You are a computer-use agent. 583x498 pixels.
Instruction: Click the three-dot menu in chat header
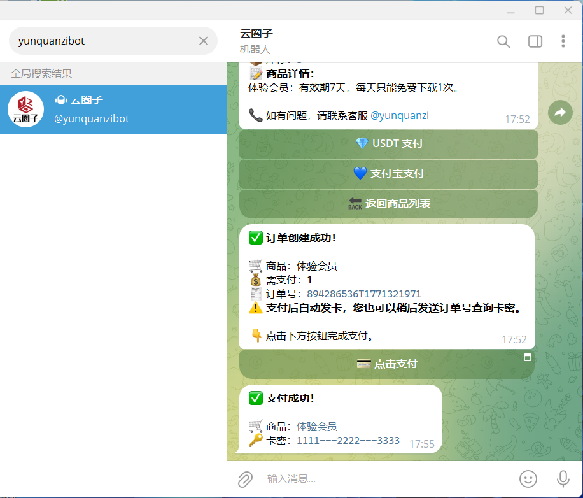(x=563, y=41)
